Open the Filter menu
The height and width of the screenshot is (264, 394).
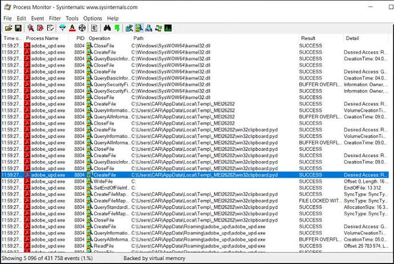click(x=55, y=18)
